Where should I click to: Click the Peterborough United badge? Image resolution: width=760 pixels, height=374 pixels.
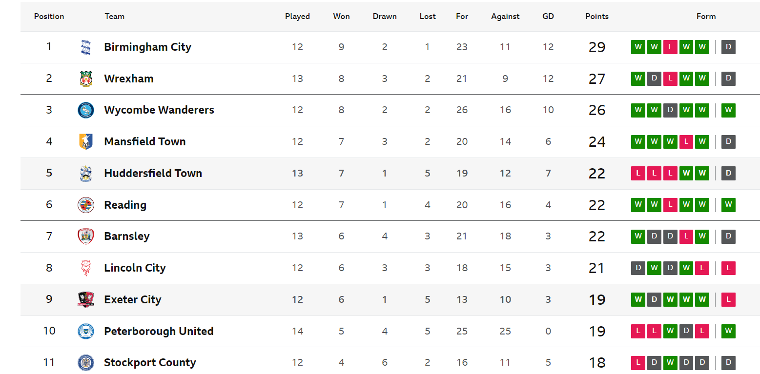86,331
